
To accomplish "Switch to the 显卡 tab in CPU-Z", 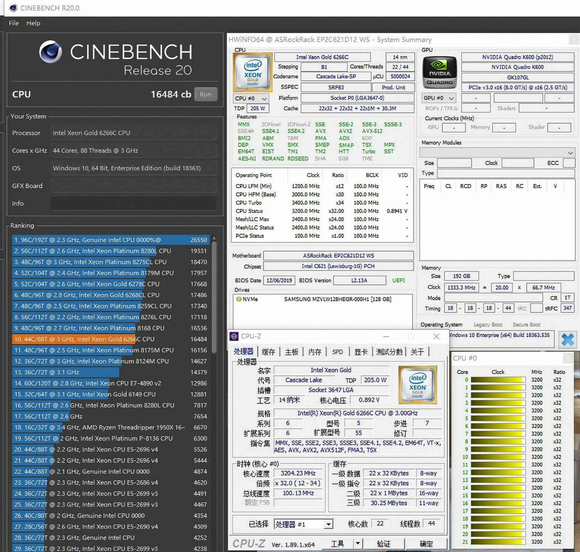I will coord(361,352).
